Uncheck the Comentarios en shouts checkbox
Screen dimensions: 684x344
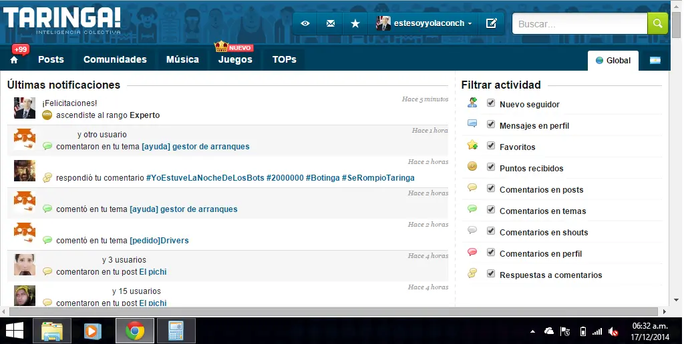coord(491,231)
